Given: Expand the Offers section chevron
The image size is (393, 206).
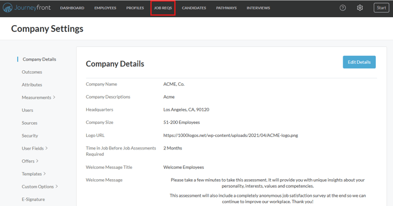Looking at the screenshot, I should [x=37, y=161].
